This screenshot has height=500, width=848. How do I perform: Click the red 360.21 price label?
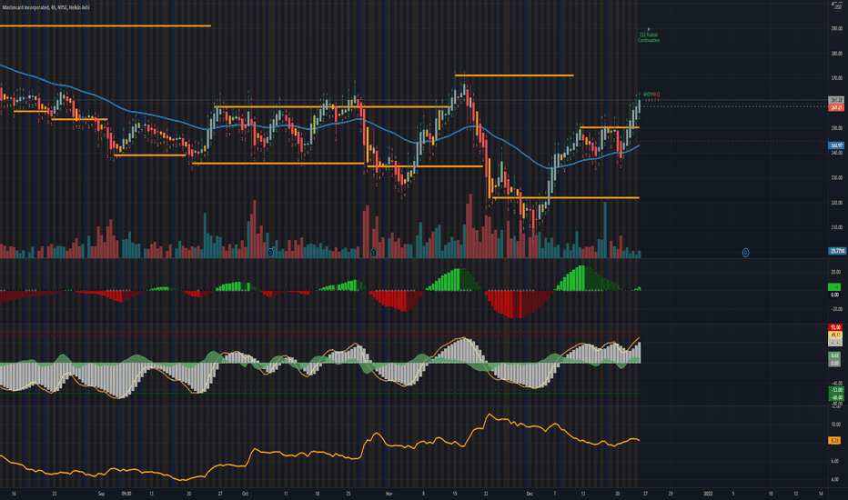(x=836, y=107)
